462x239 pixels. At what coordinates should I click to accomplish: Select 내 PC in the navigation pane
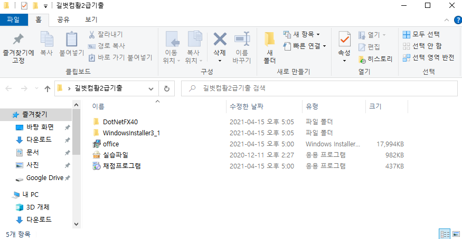pyautogui.click(x=30, y=194)
